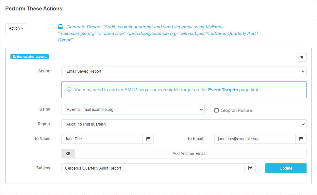
Task: Open the Event Targets page link
Action: tap(223, 90)
